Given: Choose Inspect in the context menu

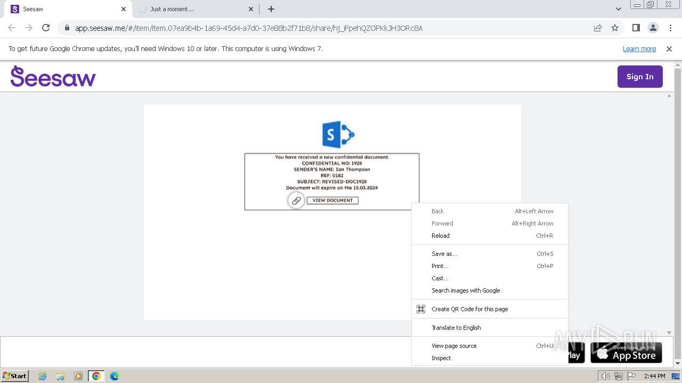Looking at the screenshot, I should (490, 358).
